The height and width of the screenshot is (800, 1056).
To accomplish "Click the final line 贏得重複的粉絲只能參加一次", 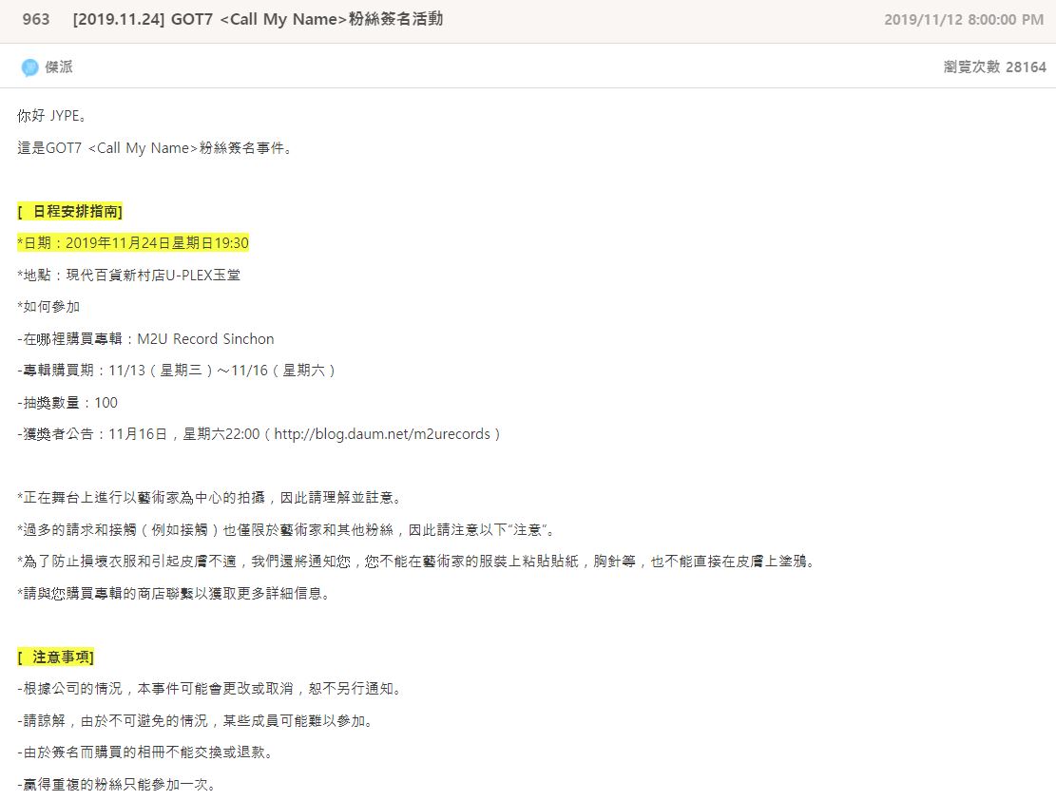I will point(116,785).
